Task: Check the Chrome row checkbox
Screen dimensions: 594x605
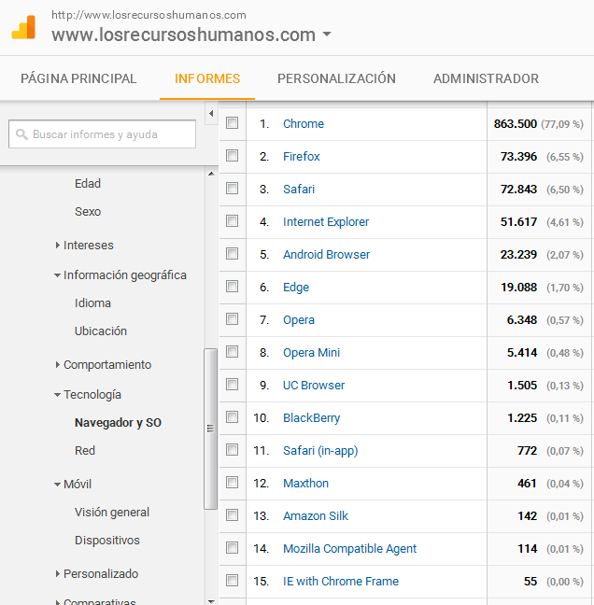Action: [x=232, y=123]
